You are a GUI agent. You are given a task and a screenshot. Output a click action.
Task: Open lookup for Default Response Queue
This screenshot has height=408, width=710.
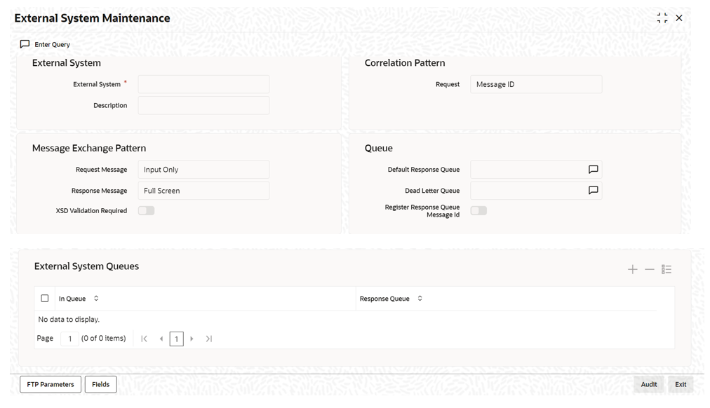point(593,169)
